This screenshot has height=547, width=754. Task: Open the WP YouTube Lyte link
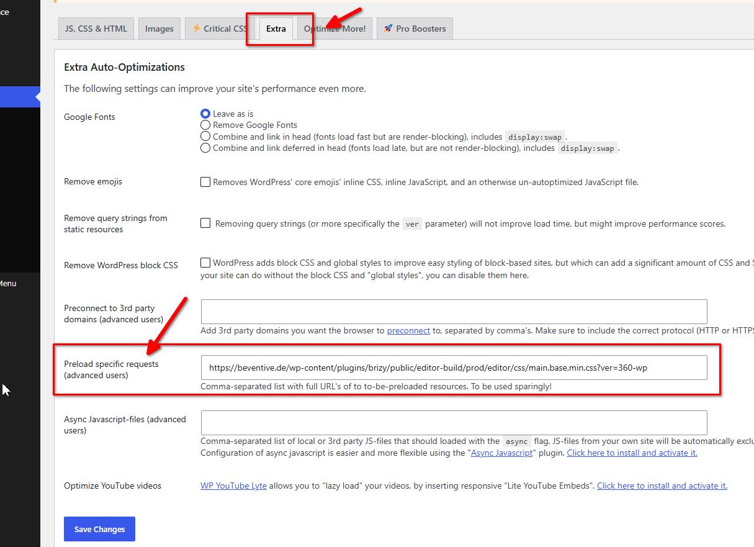click(233, 486)
